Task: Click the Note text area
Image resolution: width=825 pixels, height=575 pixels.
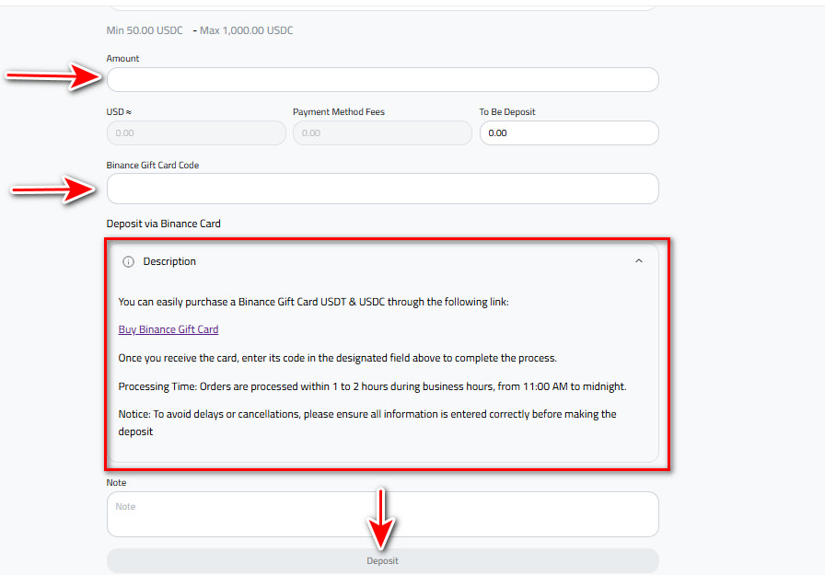Action: pyautogui.click(x=382, y=514)
